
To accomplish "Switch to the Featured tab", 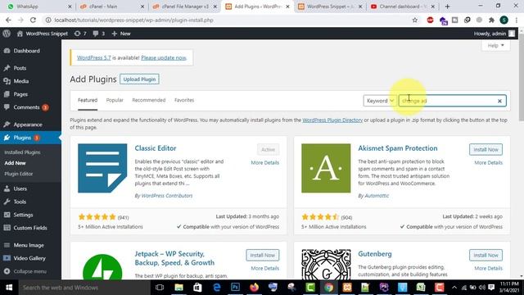I will (88, 100).
